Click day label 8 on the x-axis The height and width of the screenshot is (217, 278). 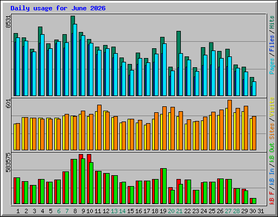tap(75, 211)
